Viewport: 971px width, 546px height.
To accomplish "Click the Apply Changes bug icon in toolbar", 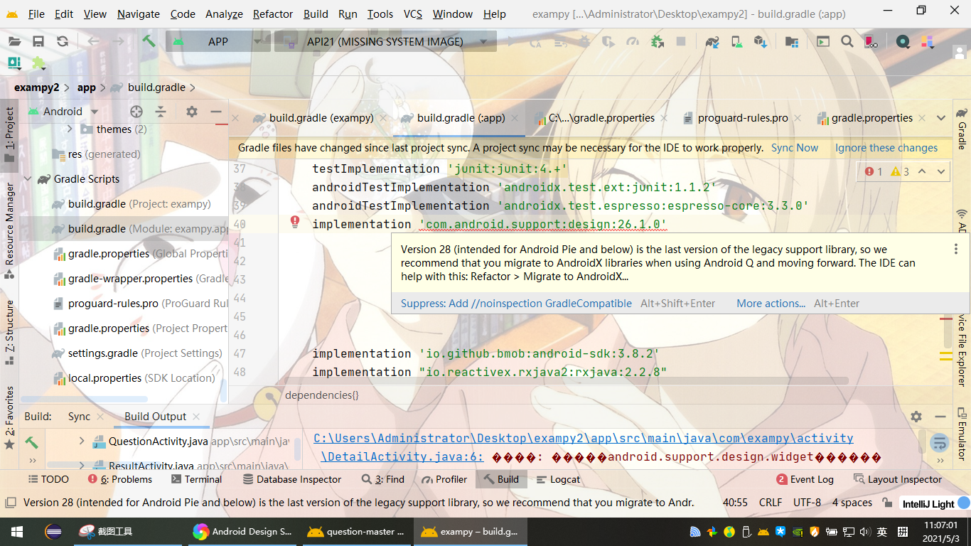I will pos(658,42).
